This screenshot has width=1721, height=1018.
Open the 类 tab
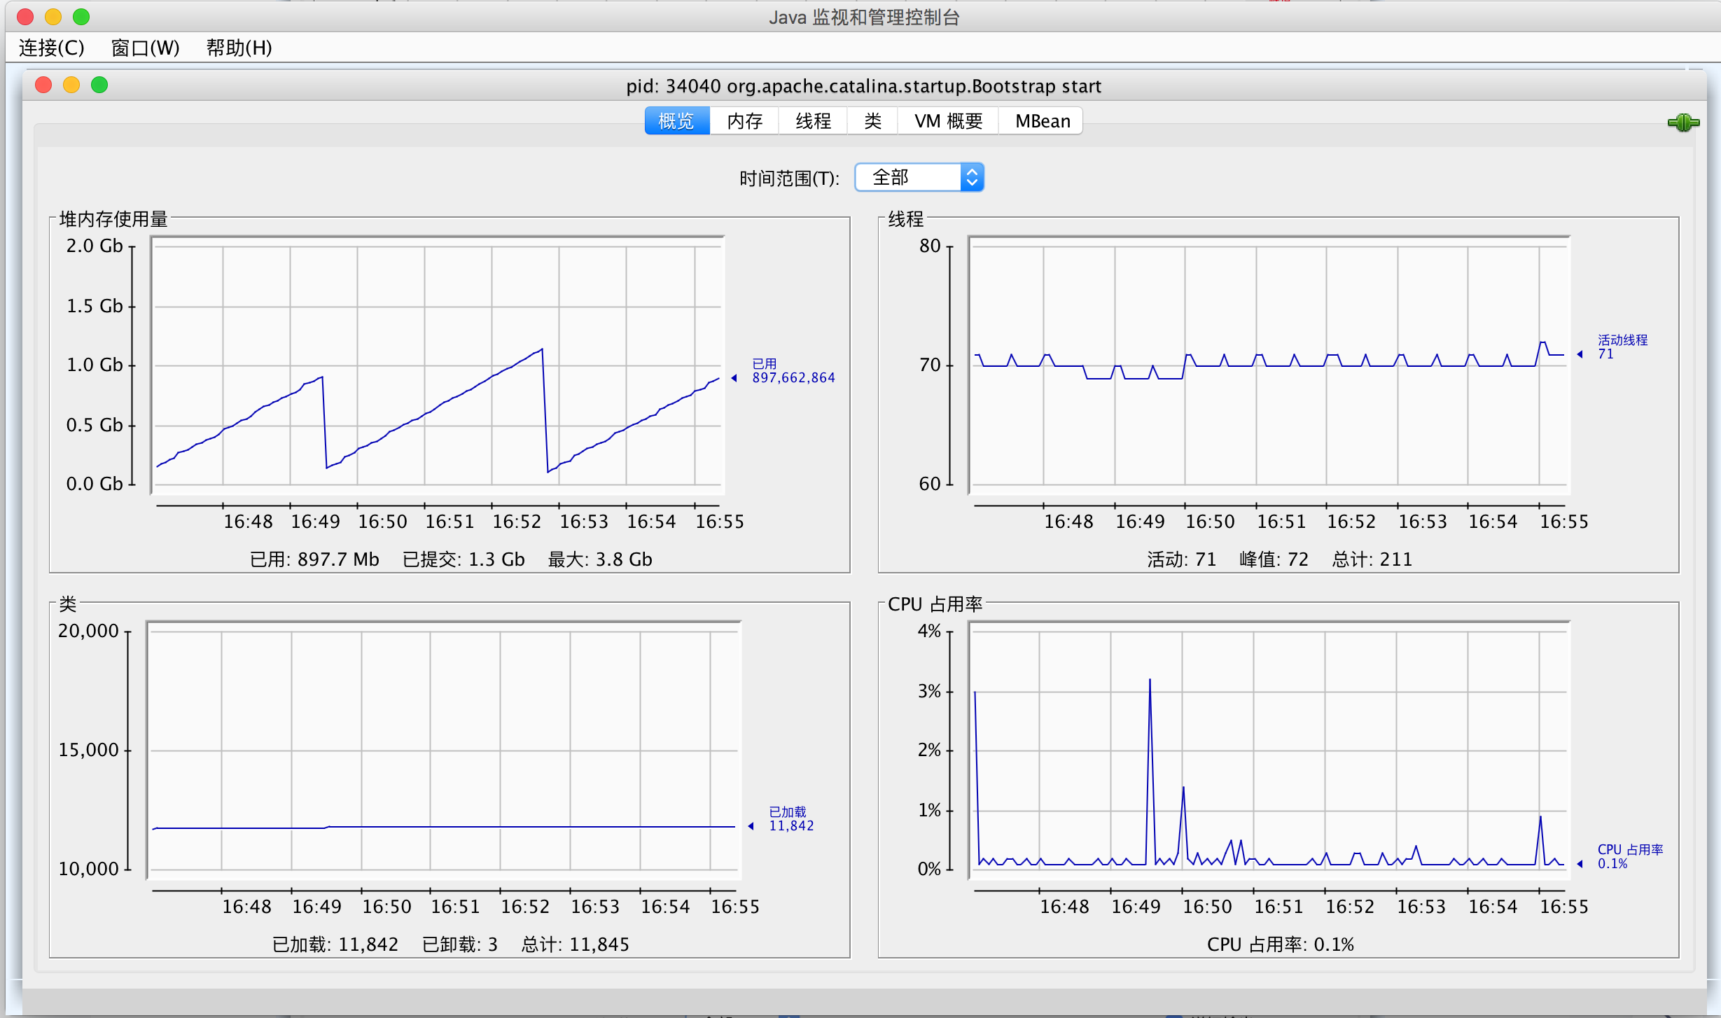click(x=872, y=121)
